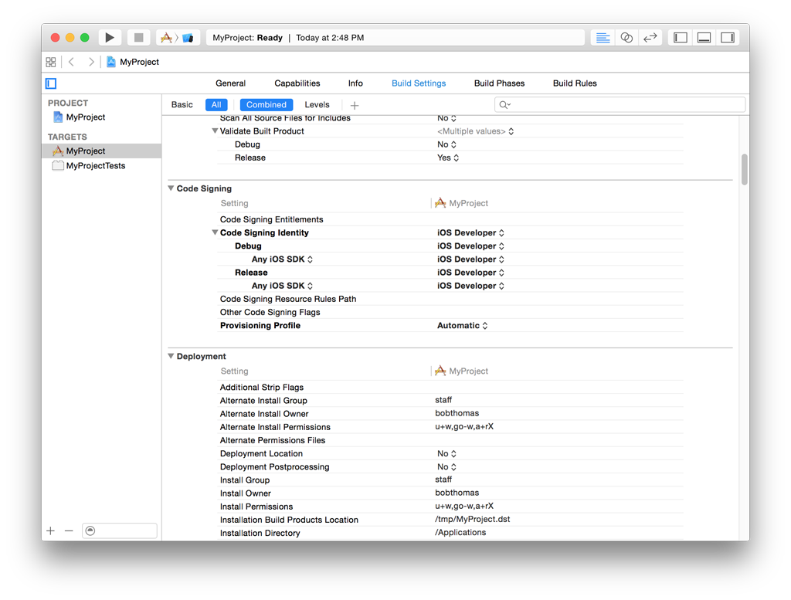Select the All settings filter

pos(216,105)
